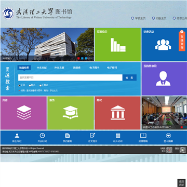Click the 检索 search button

129,78
